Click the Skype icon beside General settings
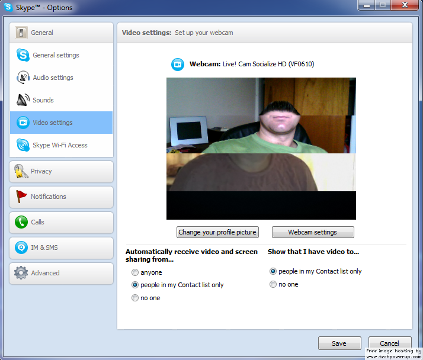Viewport: 423px width, 360px height. pyautogui.click(x=23, y=55)
